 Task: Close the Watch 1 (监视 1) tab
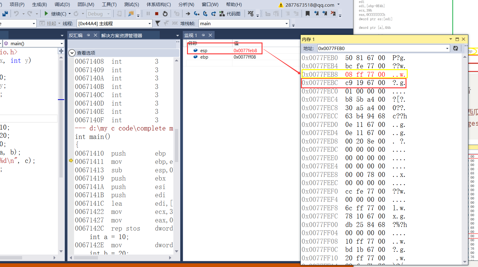click(210, 35)
